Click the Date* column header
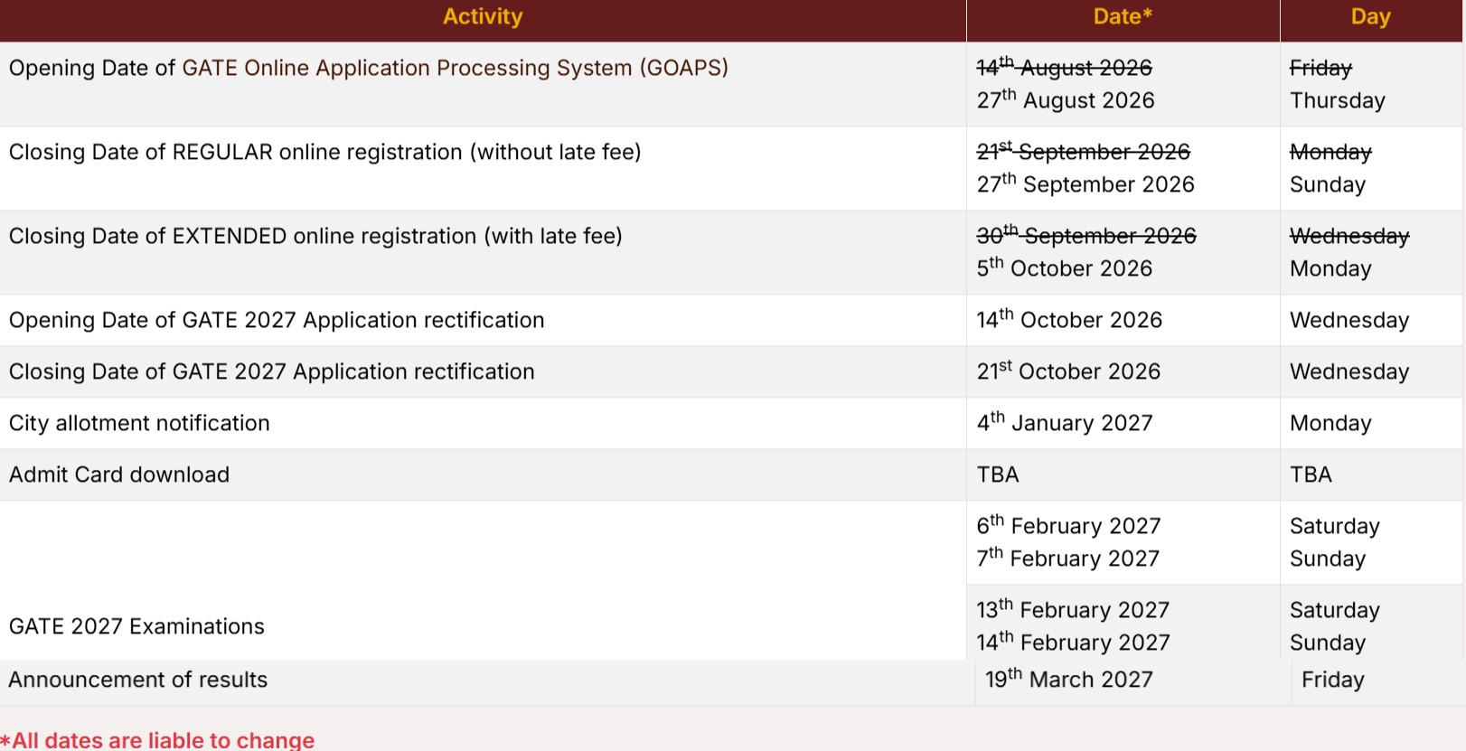The image size is (1466, 751). click(1123, 16)
